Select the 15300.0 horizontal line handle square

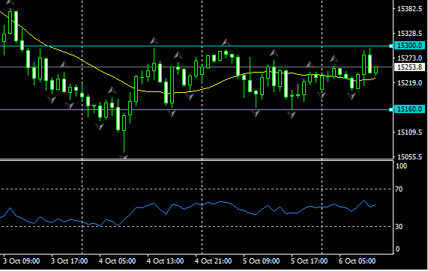pyautogui.click(x=391, y=46)
